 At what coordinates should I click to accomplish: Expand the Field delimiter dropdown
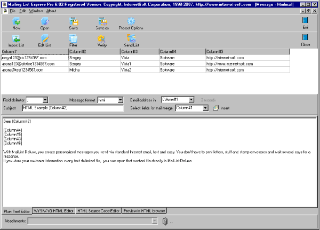(x=45, y=100)
